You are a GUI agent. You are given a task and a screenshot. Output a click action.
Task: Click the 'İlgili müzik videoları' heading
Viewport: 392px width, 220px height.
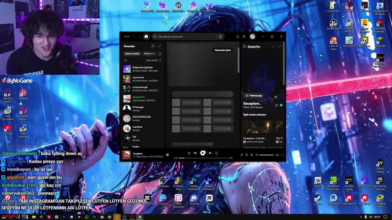[x=255, y=115]
